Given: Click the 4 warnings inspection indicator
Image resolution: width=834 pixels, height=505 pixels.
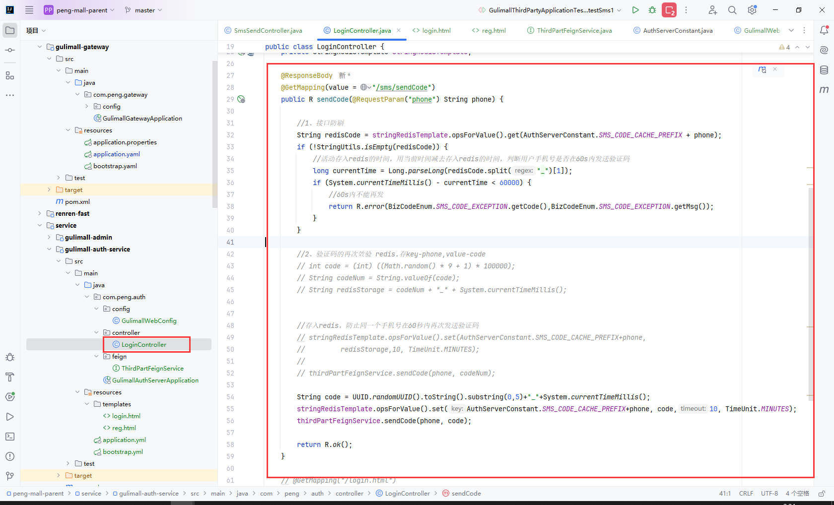Looking at the screenshot, I should click(784, 47).
